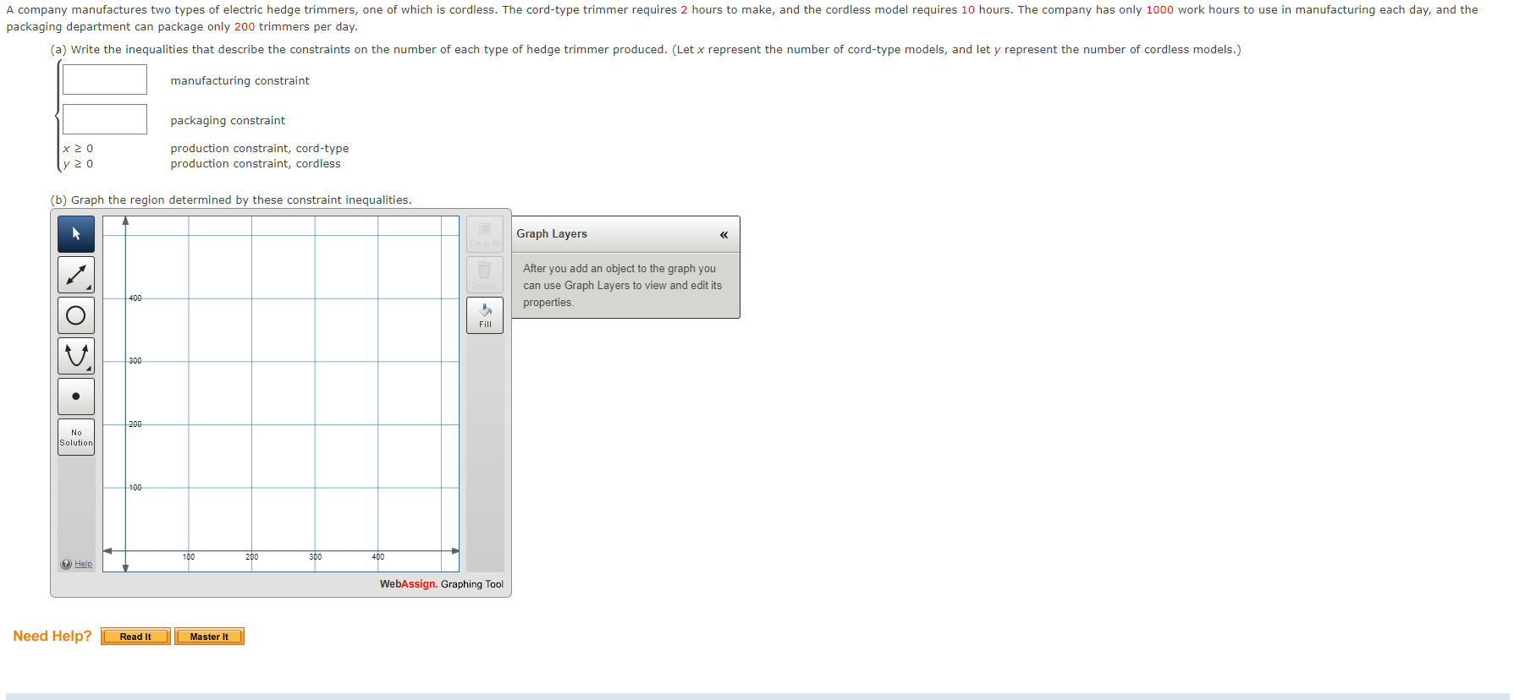Viewport: 1514px width, 700px height.
Task: Activate the Fill tool
Action: coord(485,315)
